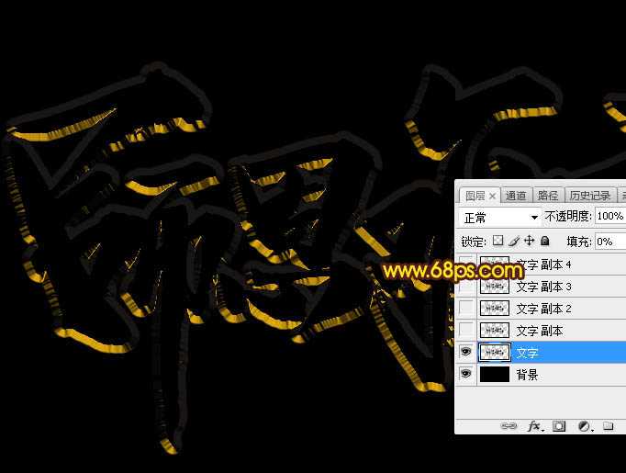Screen dimensions: 626x473
Task: Switch to the 路径 tab
Action: 548,196
